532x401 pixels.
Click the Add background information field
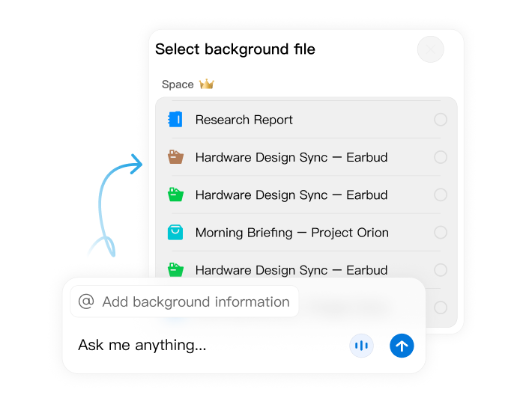coord(195,301)
